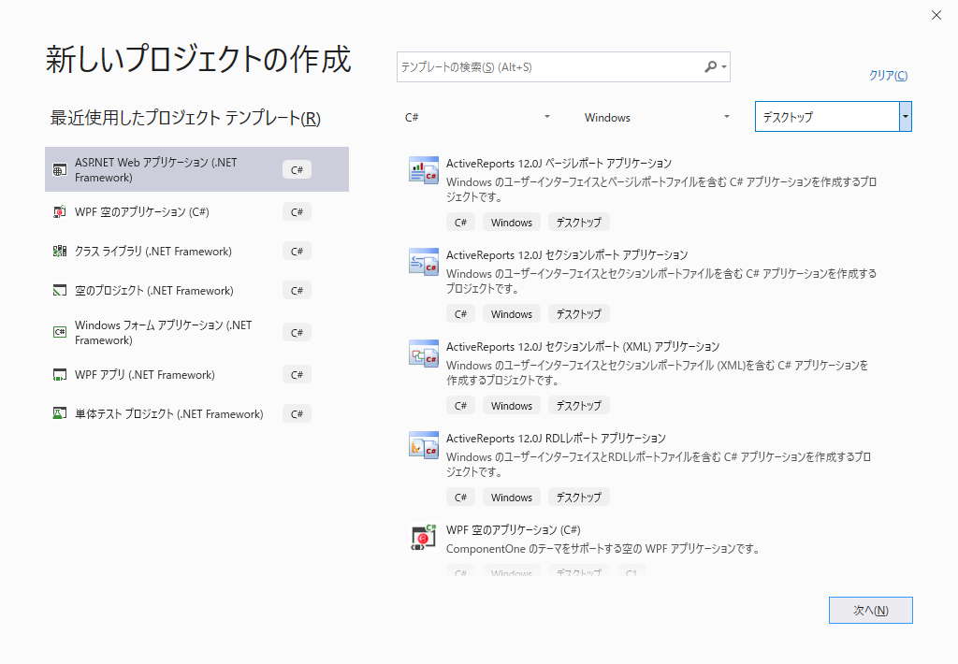Choose ActiveReports 12.0J ページレポート アプリケーション title

click(559, 163)
